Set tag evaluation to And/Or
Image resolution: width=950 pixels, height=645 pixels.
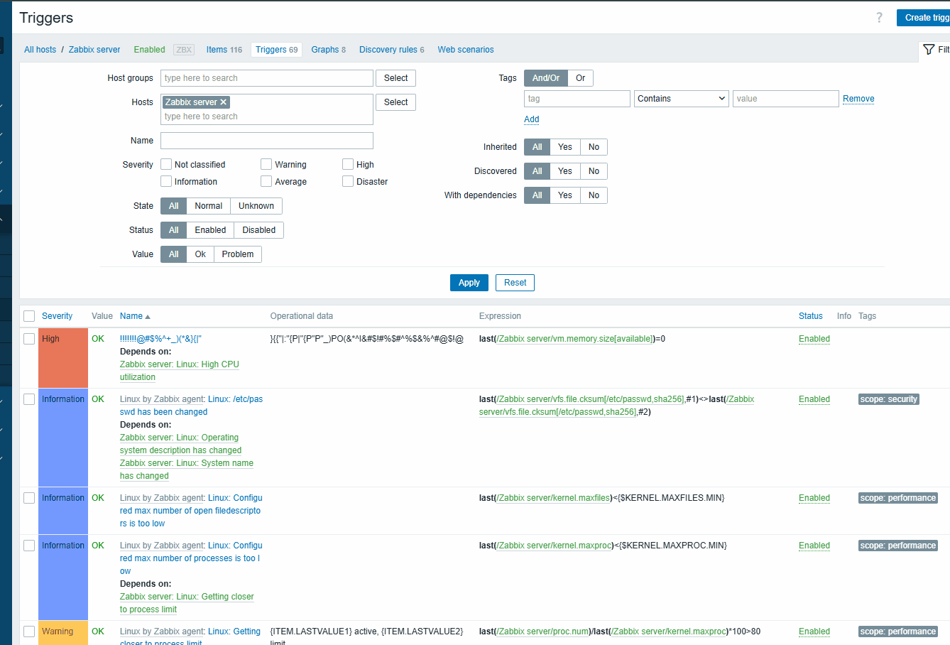tap(546, 78)
